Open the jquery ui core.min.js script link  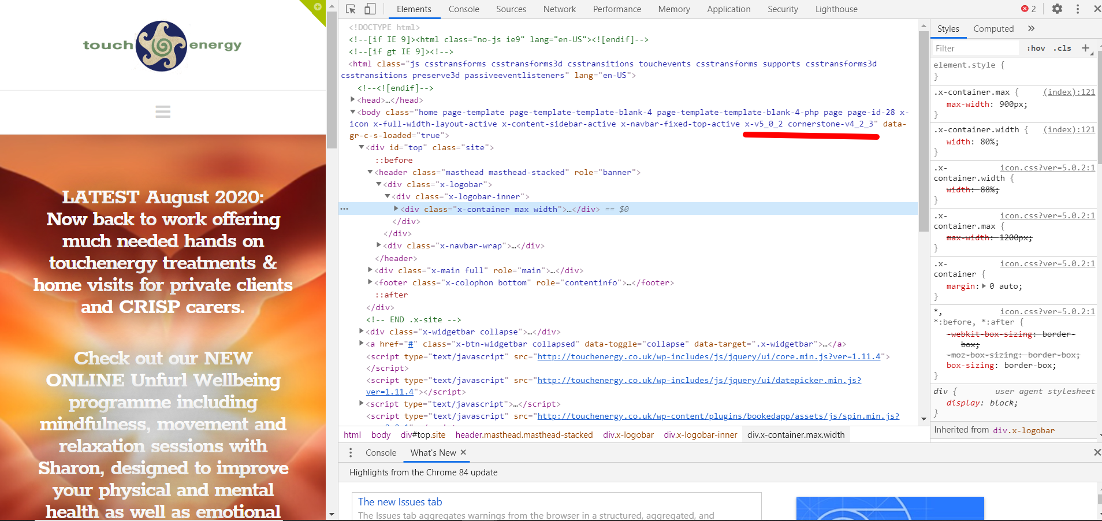pyautogui.click(x=709, y=356)
